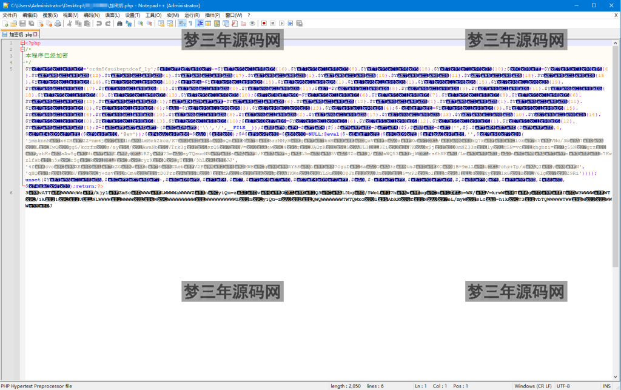Save the current file via toolbar

[22, 24]
